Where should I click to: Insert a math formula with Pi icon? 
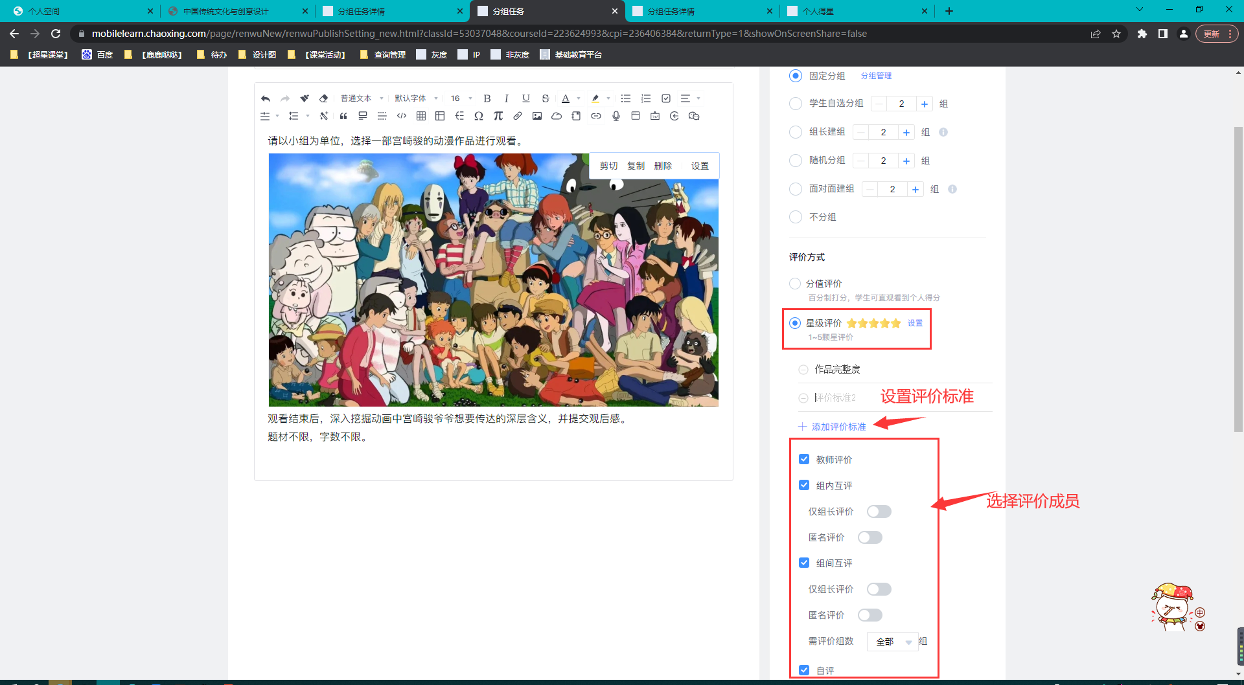(498, 116)
